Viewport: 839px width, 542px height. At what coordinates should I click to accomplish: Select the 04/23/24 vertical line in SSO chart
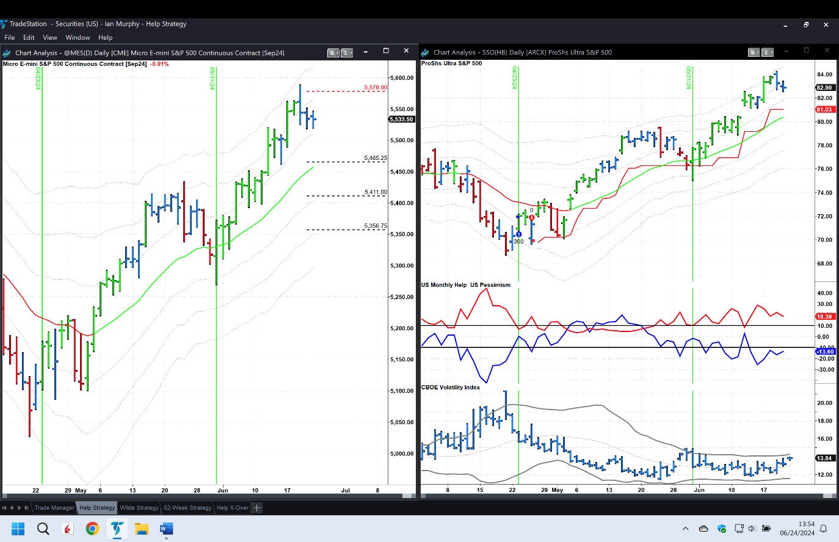[x=518, y=174]
